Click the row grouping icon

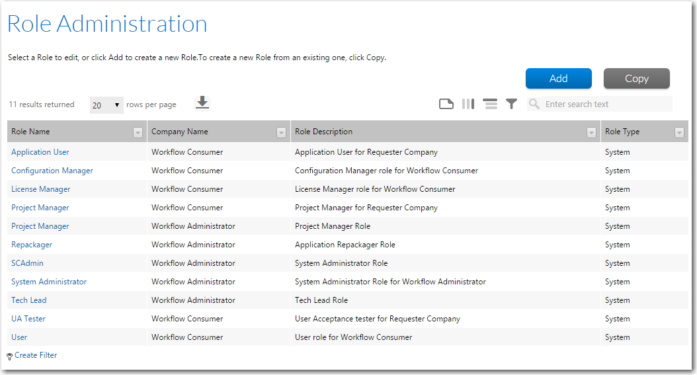pos(490,104)
